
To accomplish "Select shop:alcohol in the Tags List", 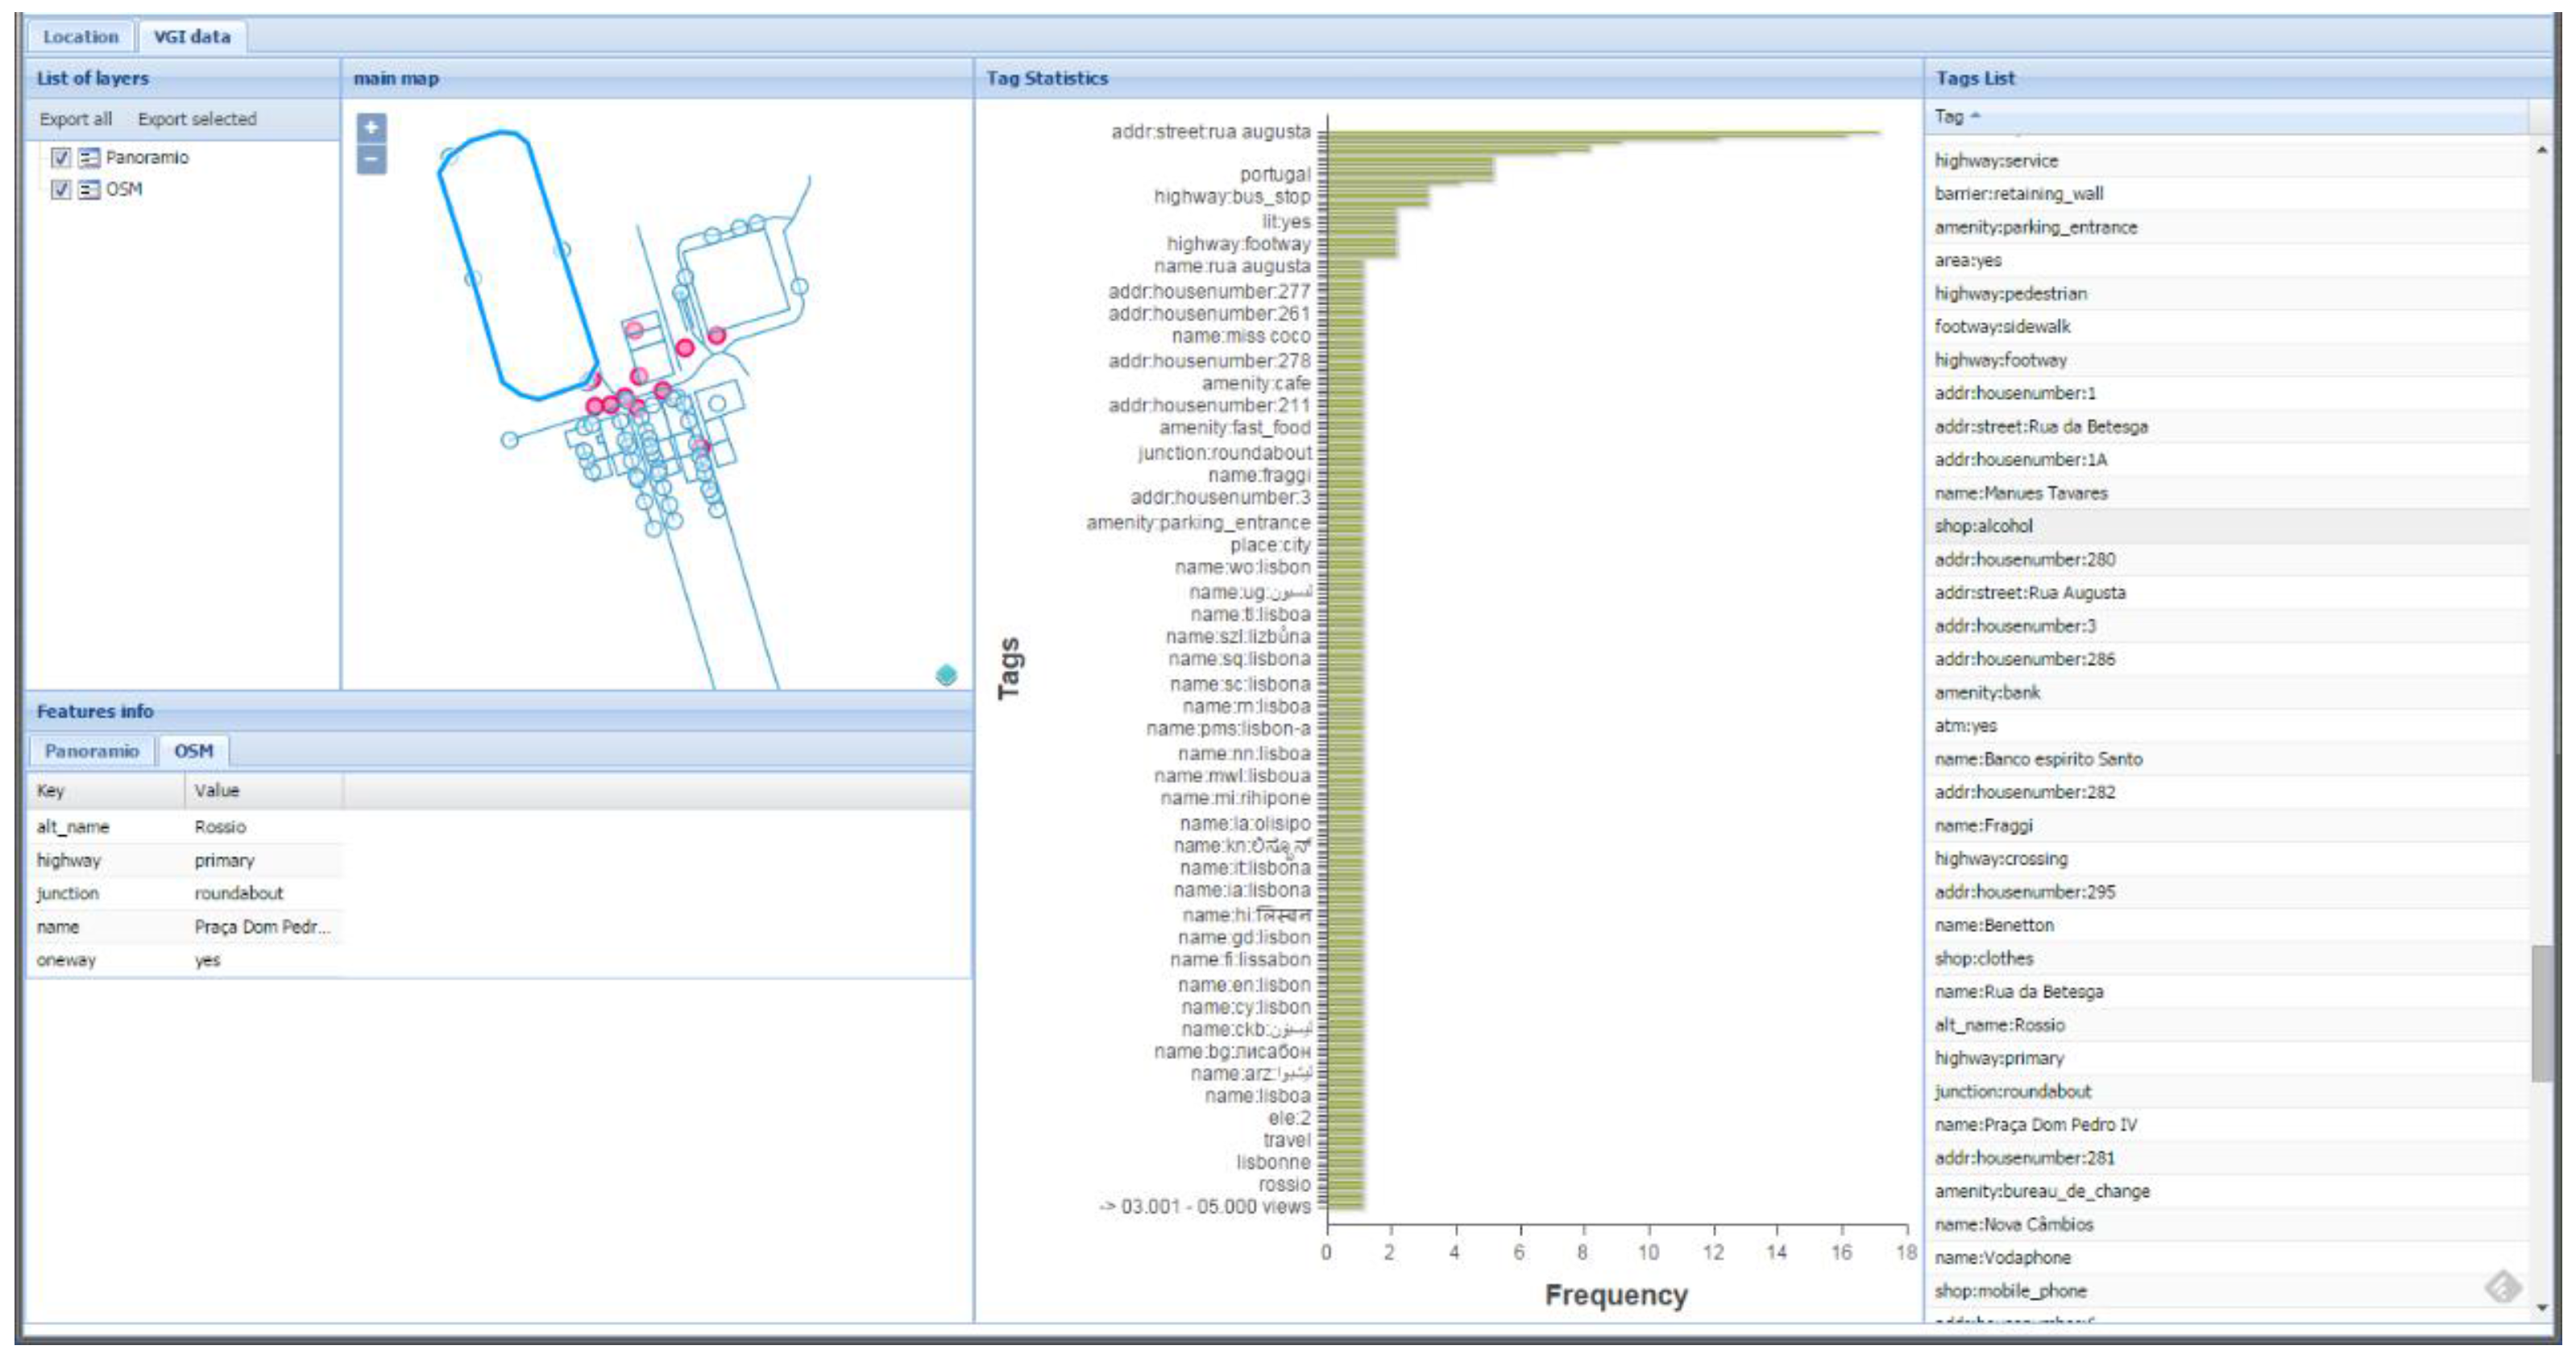I will (1984, 527).
